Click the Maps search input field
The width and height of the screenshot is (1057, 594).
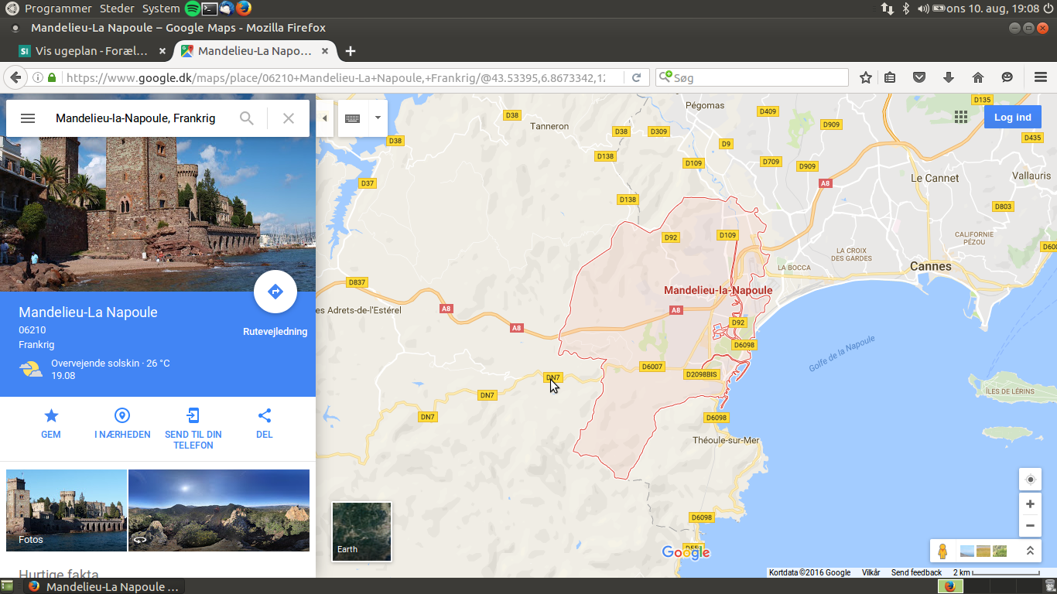coord(136,118)
